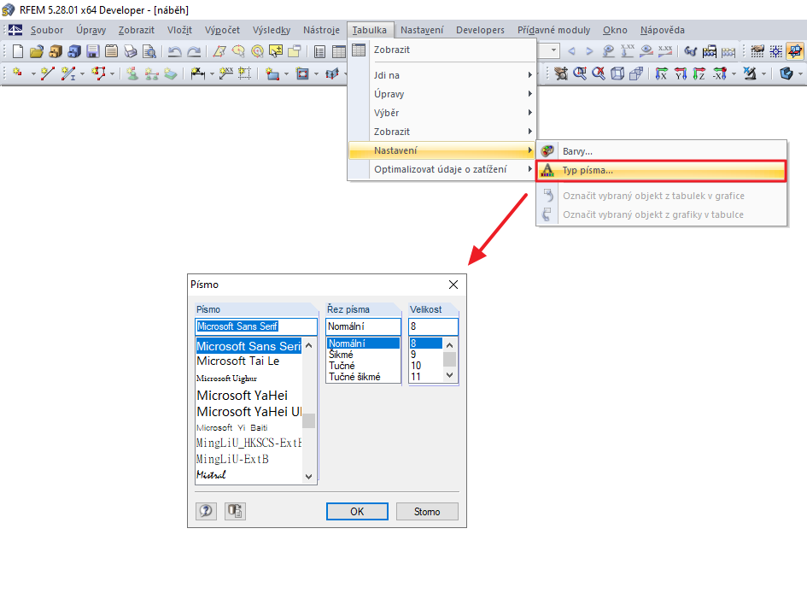Click the Velikost size input field

(x=433, y=326)
